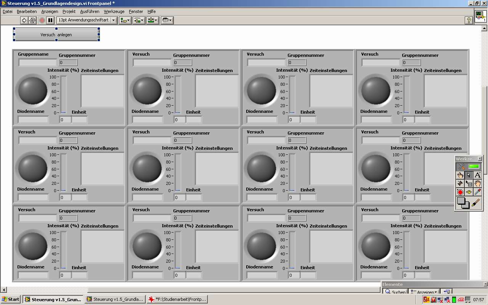Run the VI with the arrow button

coord(24,20)
